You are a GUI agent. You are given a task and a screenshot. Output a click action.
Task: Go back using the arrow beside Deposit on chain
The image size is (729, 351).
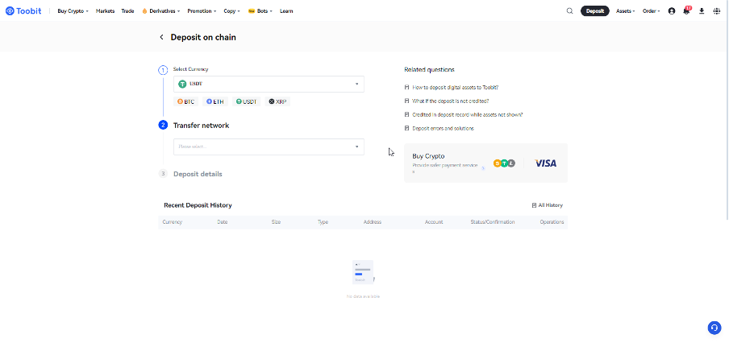tap(161, 37)
